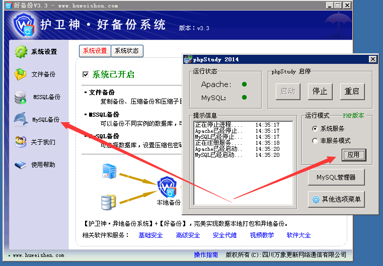Image resolution: width=383 pixels, height=266 pixels.
Task: Click the 关于我们 people icon
Action: click(21, 142)
